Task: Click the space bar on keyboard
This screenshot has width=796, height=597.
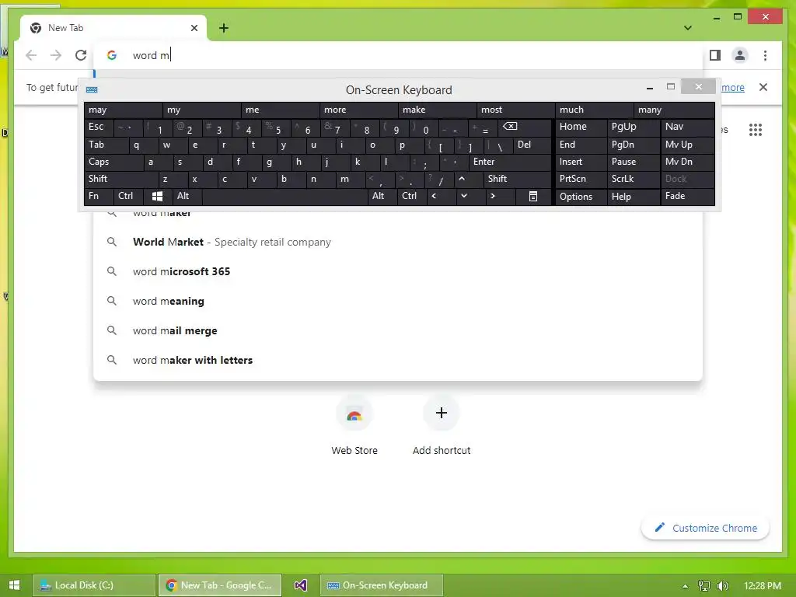Action: (285, 196)
